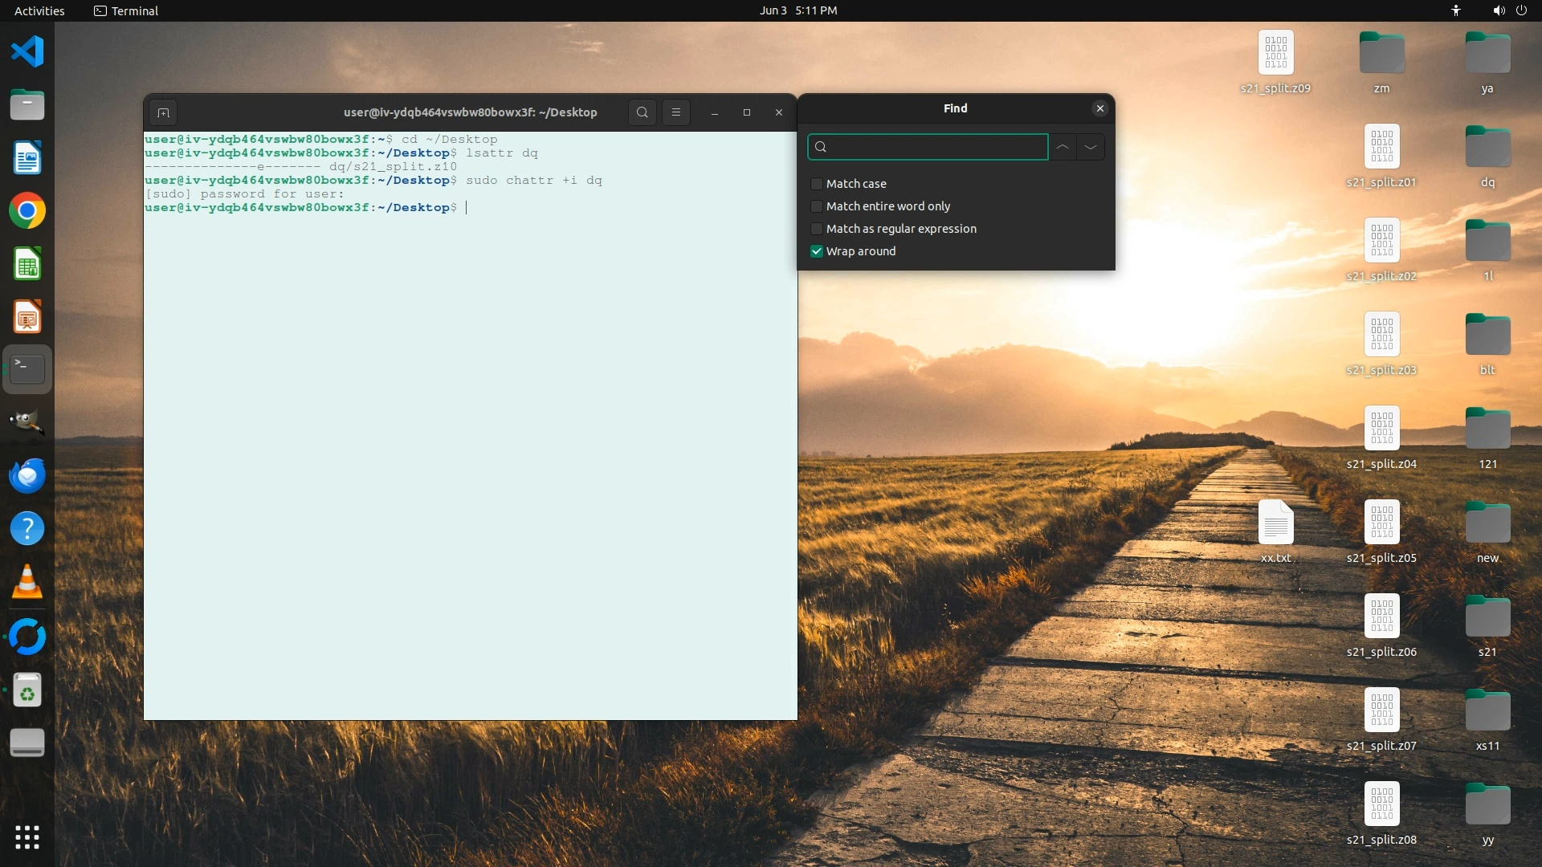The width and height of the screenshot is (1542, 867).
Task: Open Google Chrome from the dock
Action: (27, 211)
